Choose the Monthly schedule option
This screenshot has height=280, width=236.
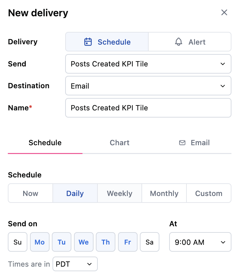pyautogui.click(x=164, y=193)
